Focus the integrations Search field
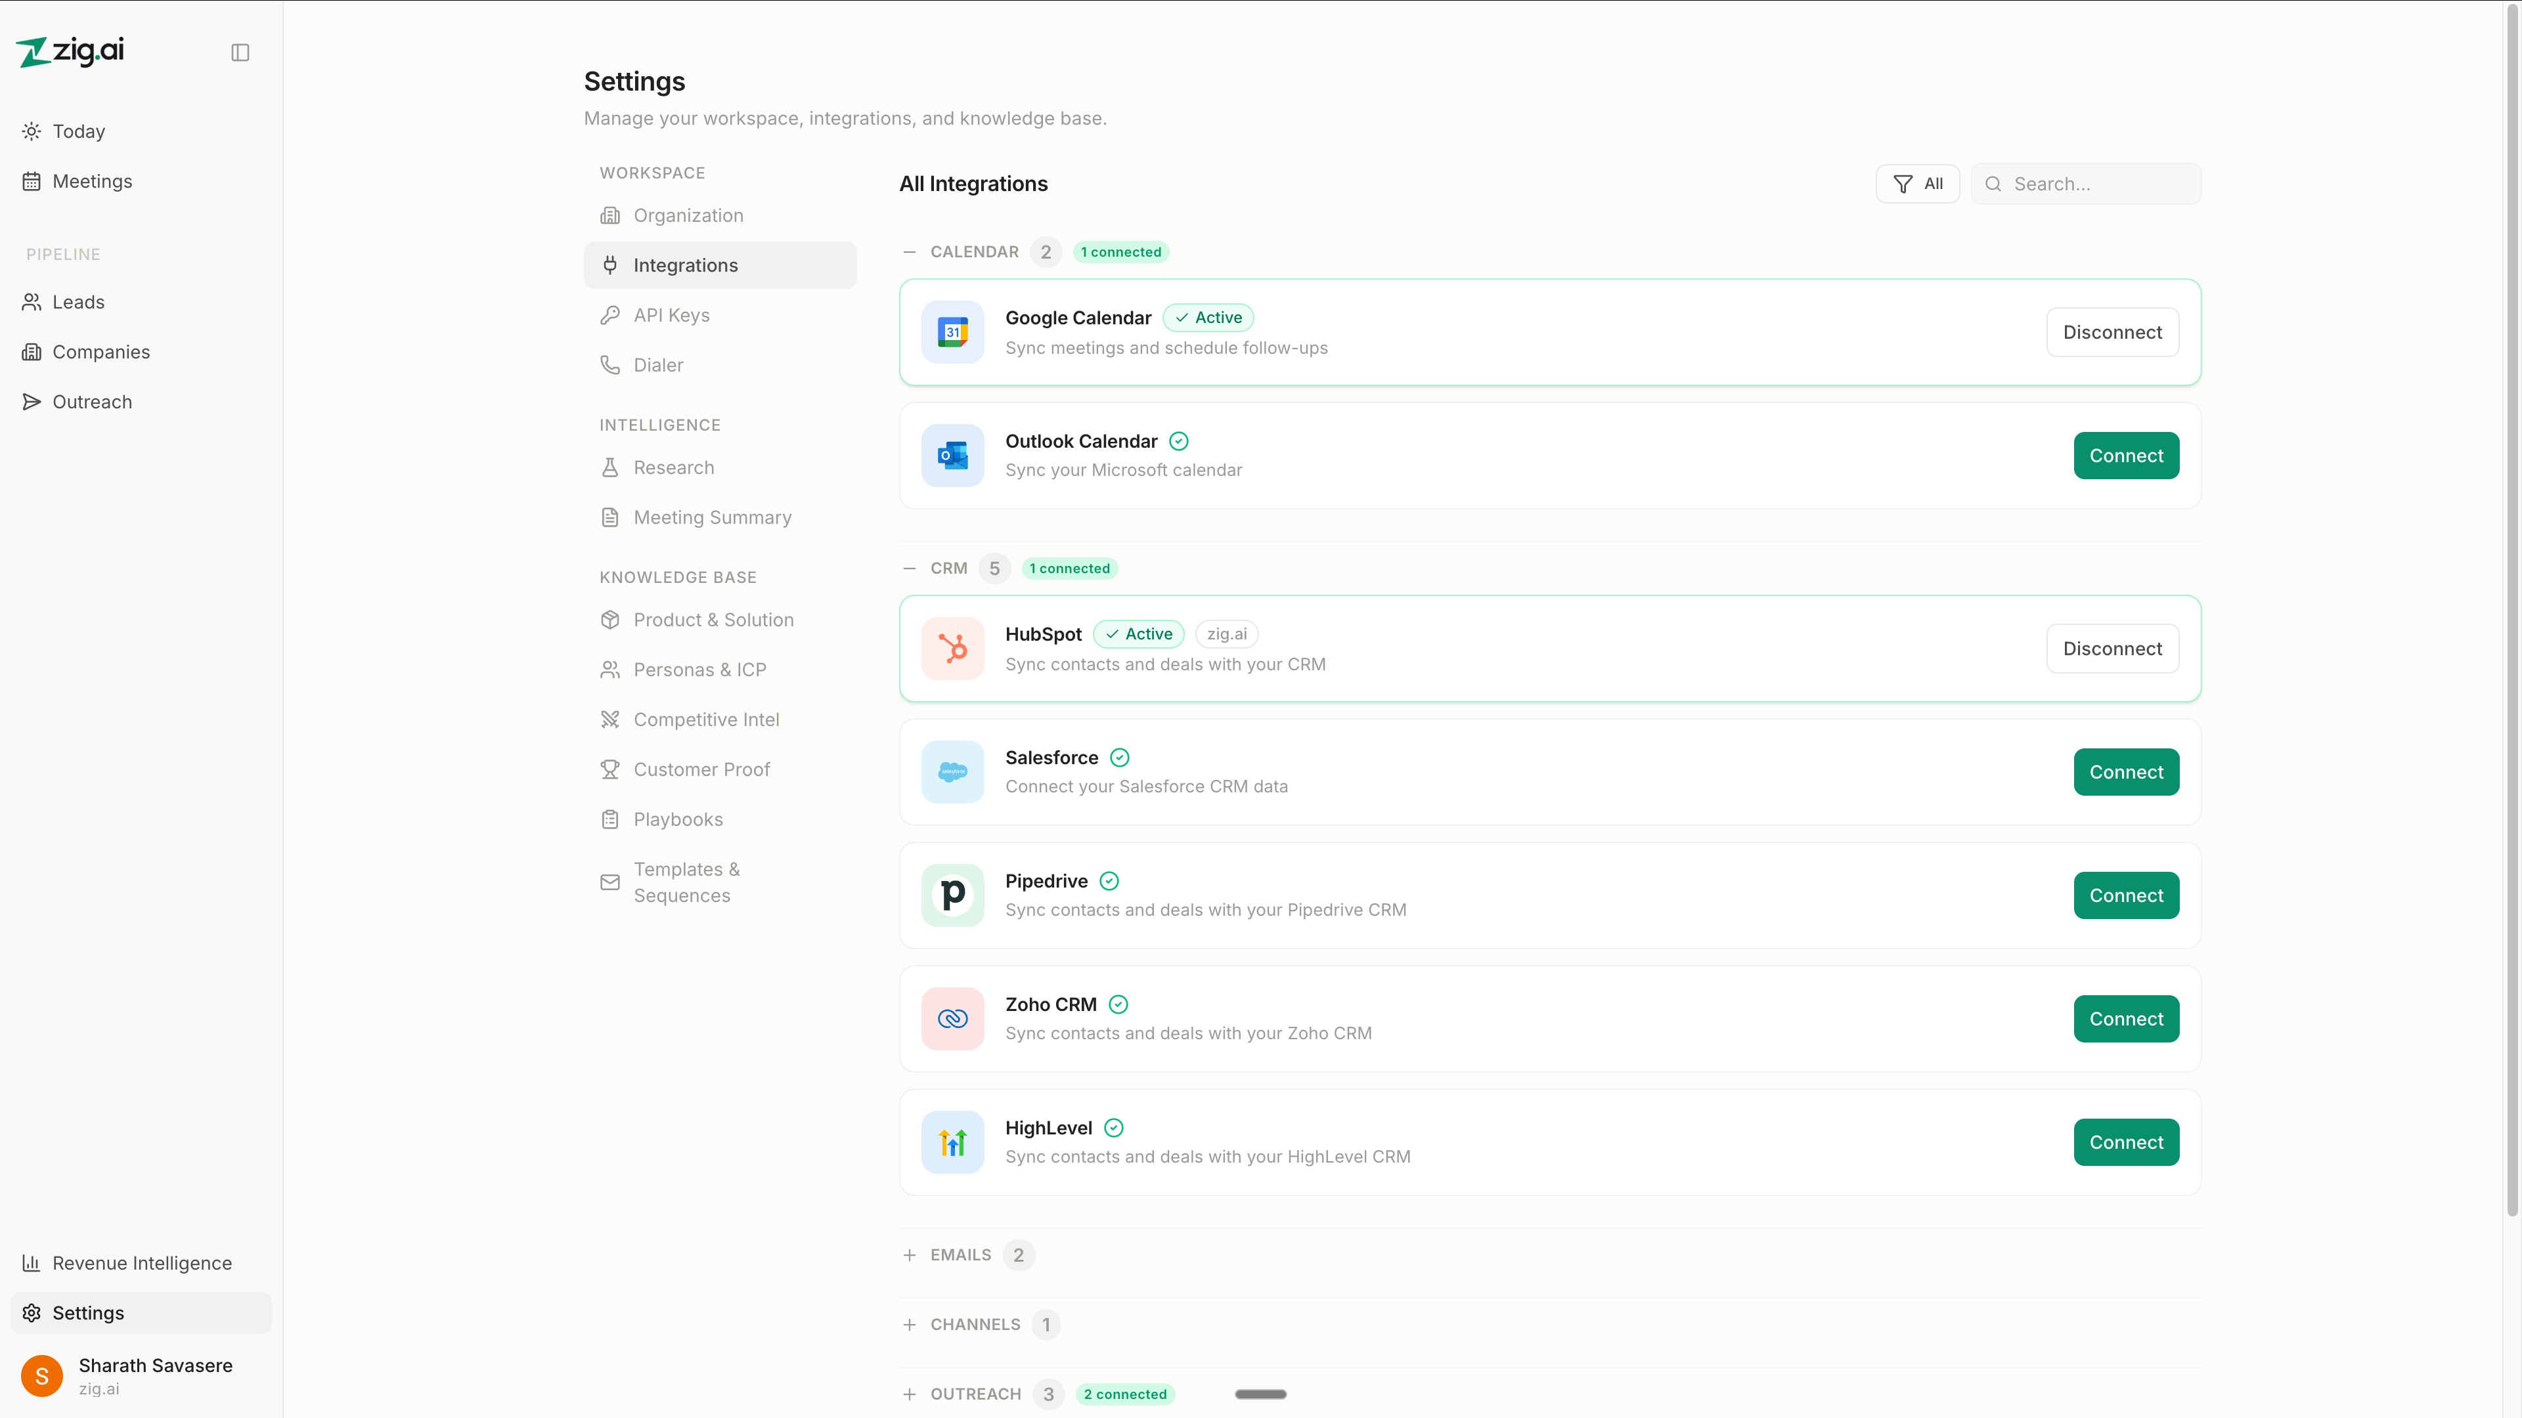Screen dimensions: 2522x1418 point(2085,184)
